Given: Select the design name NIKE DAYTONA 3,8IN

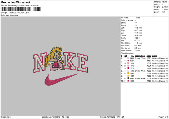Looking at the screenshot, I should [x=19, y=13].
